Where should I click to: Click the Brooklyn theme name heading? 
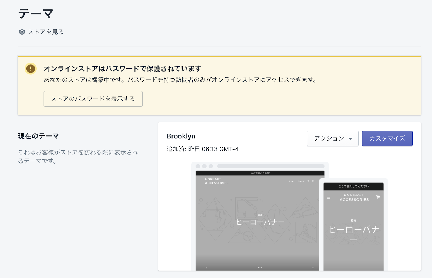coord(181,136)
